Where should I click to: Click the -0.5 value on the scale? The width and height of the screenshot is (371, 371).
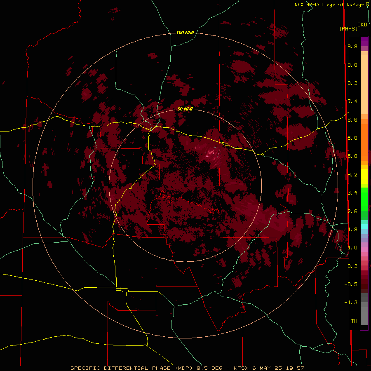[351, 284]
